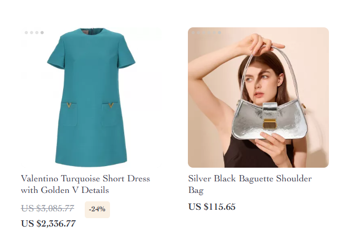Click the US $115.65 bag price

[212, 207]
